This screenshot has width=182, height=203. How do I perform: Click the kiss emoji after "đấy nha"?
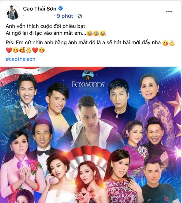(165, 43)
